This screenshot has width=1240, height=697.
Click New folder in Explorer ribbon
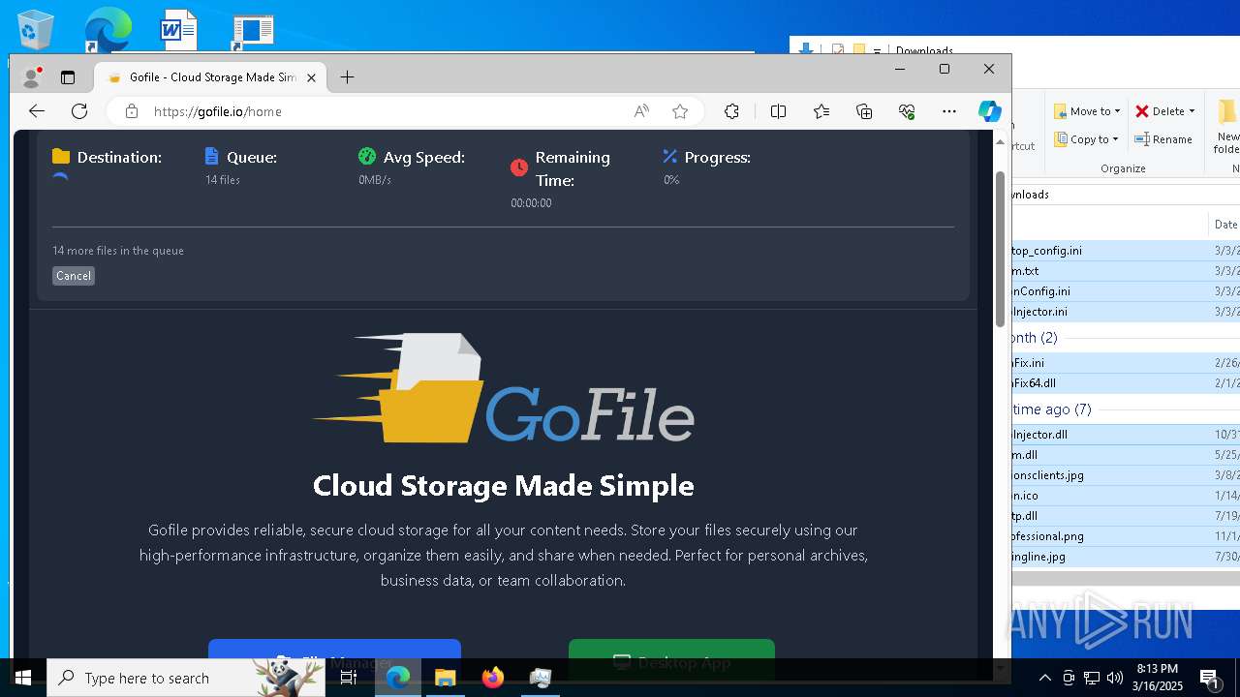[1227, 126]
